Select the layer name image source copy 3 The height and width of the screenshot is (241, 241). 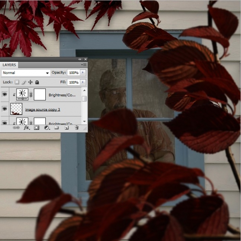(x=43, y=110)
